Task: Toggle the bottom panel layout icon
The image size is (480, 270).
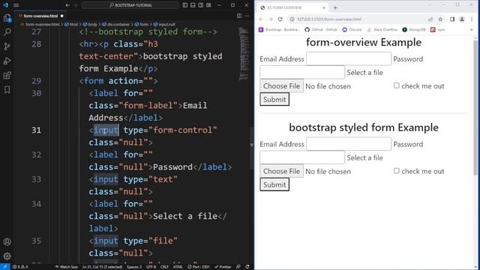Action: click(193, 5)
